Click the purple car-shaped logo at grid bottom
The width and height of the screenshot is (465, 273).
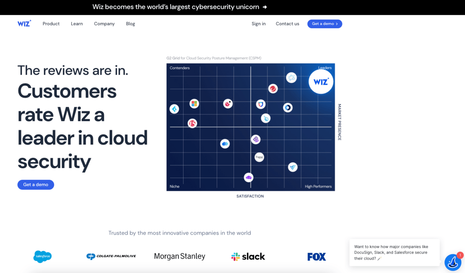(x=249, y=177)
